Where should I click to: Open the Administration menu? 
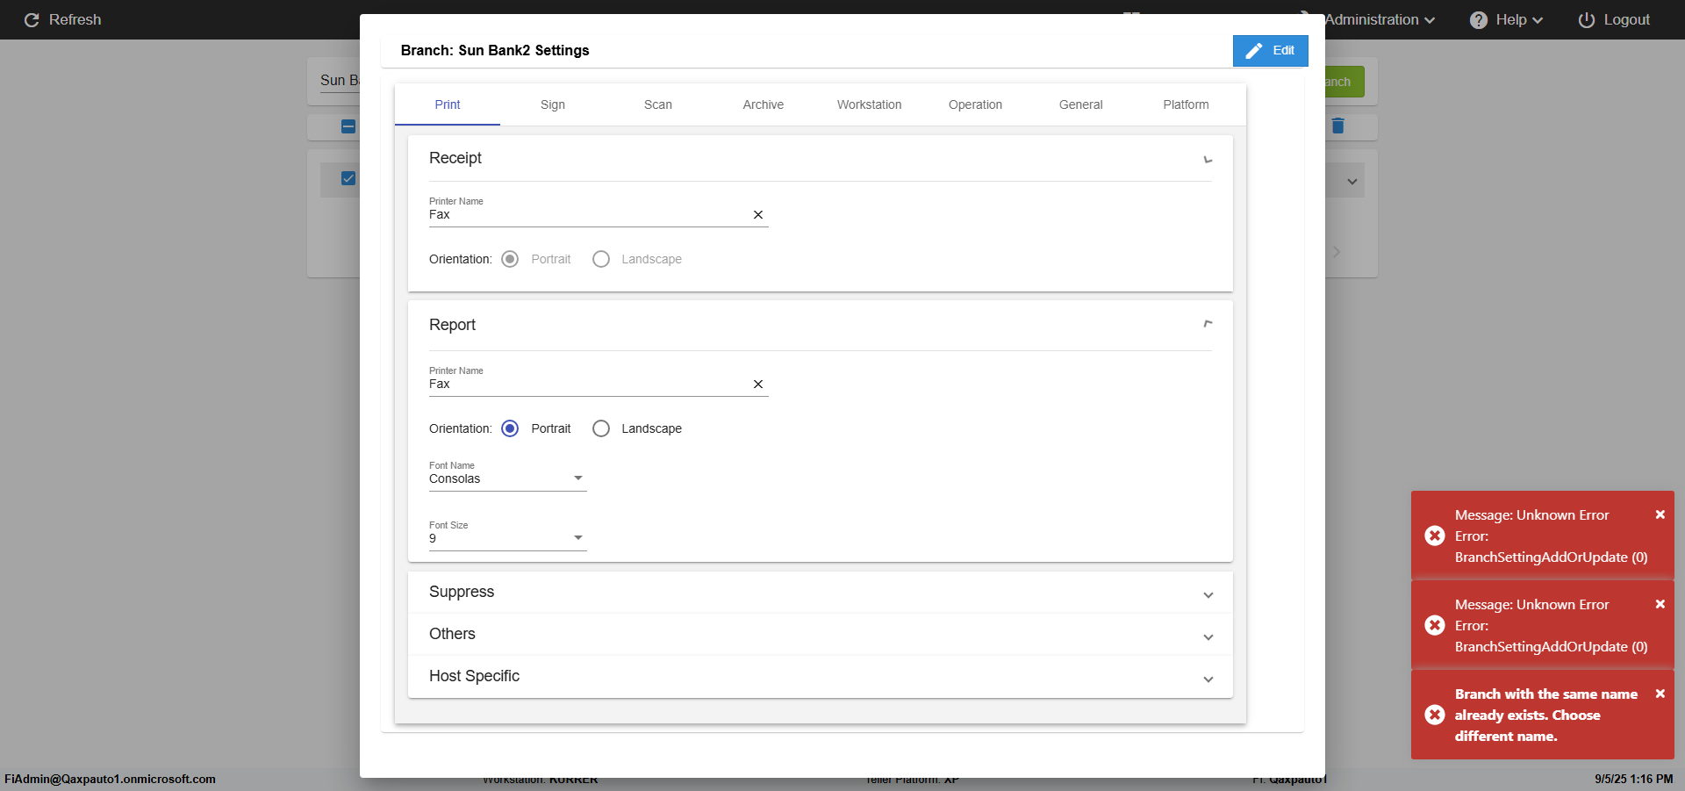pos(1379,20)
